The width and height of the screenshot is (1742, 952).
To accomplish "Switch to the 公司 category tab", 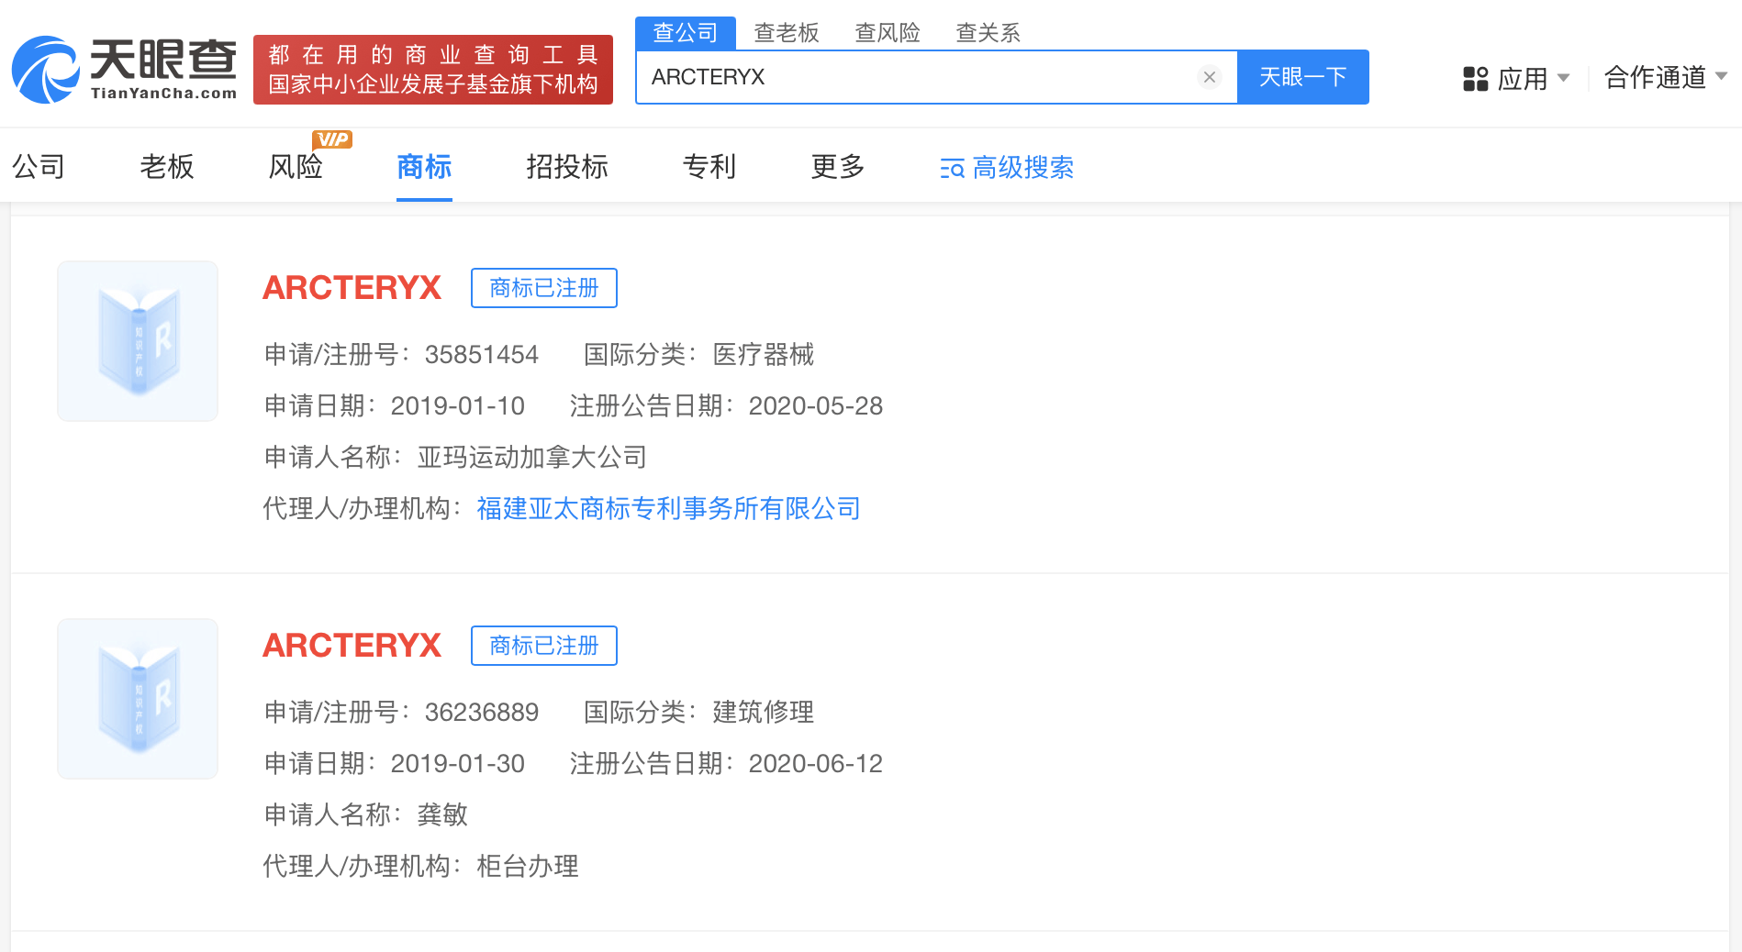I will tap(39, 167).
